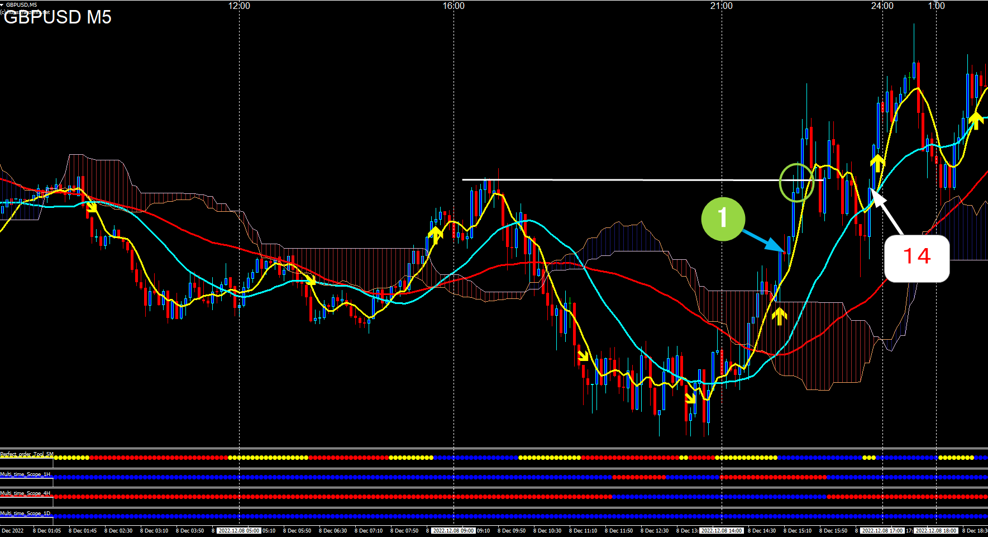Click the 8 Dec 15:10 axis label
This screenshot has width=988, height=537.
pyautogui.click(x=798, y=531)
